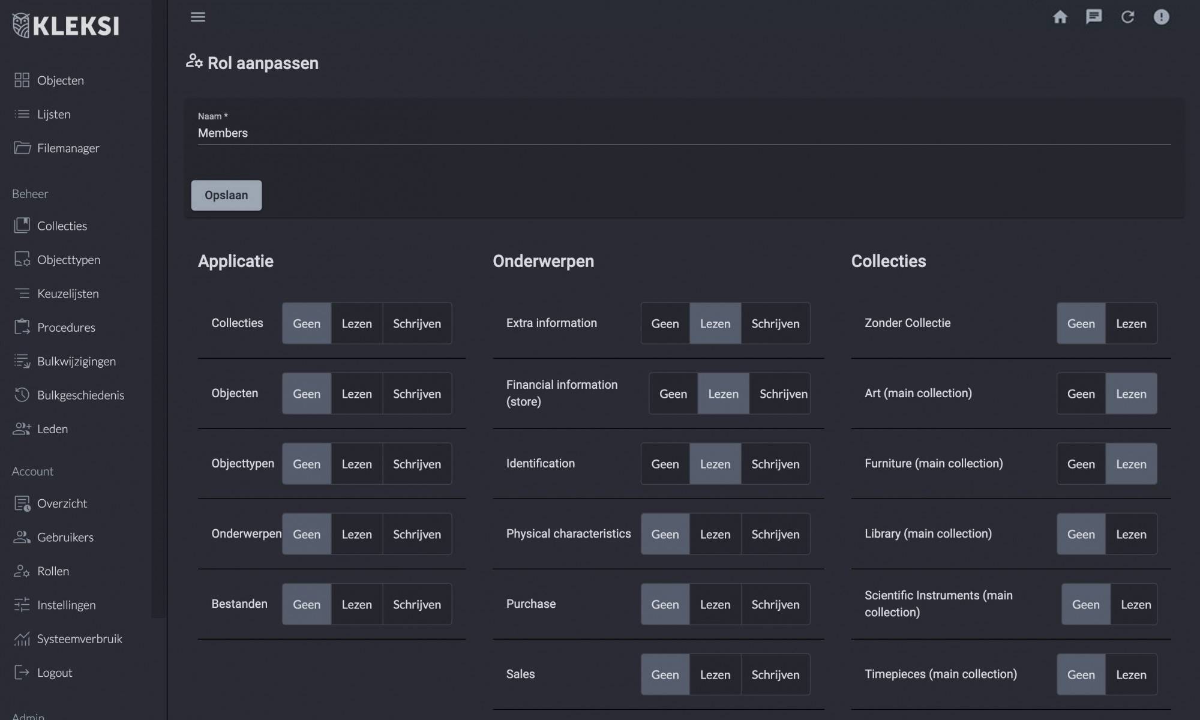Set Art main collection to Geen
The height and width of the screenshot is (720, 1200).
(x=1081, y=394)
